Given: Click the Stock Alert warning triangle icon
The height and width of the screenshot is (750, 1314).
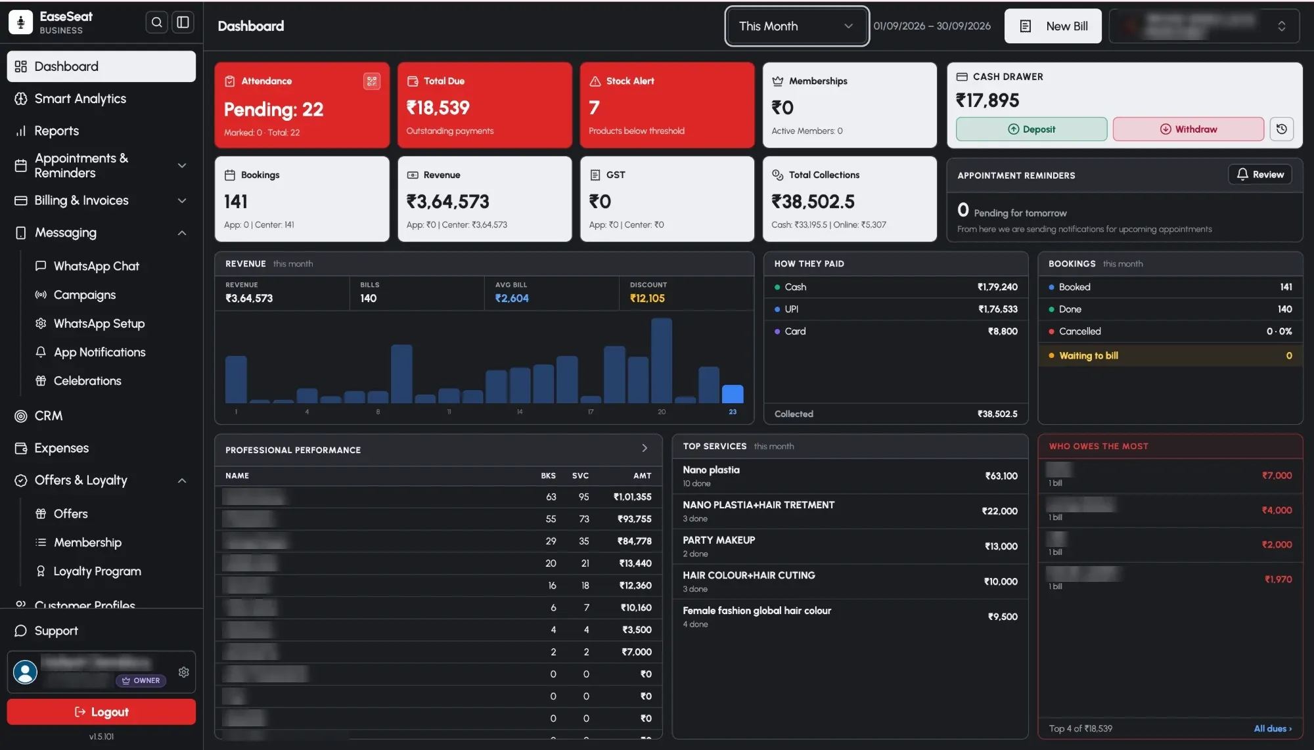Looking at the screenshot, I should pyautogui.click(x=595, y=81).
